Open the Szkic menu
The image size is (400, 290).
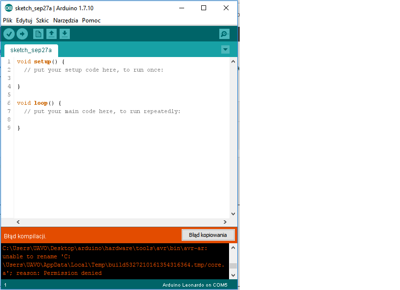pyautogui.click(x=42, y=20)
